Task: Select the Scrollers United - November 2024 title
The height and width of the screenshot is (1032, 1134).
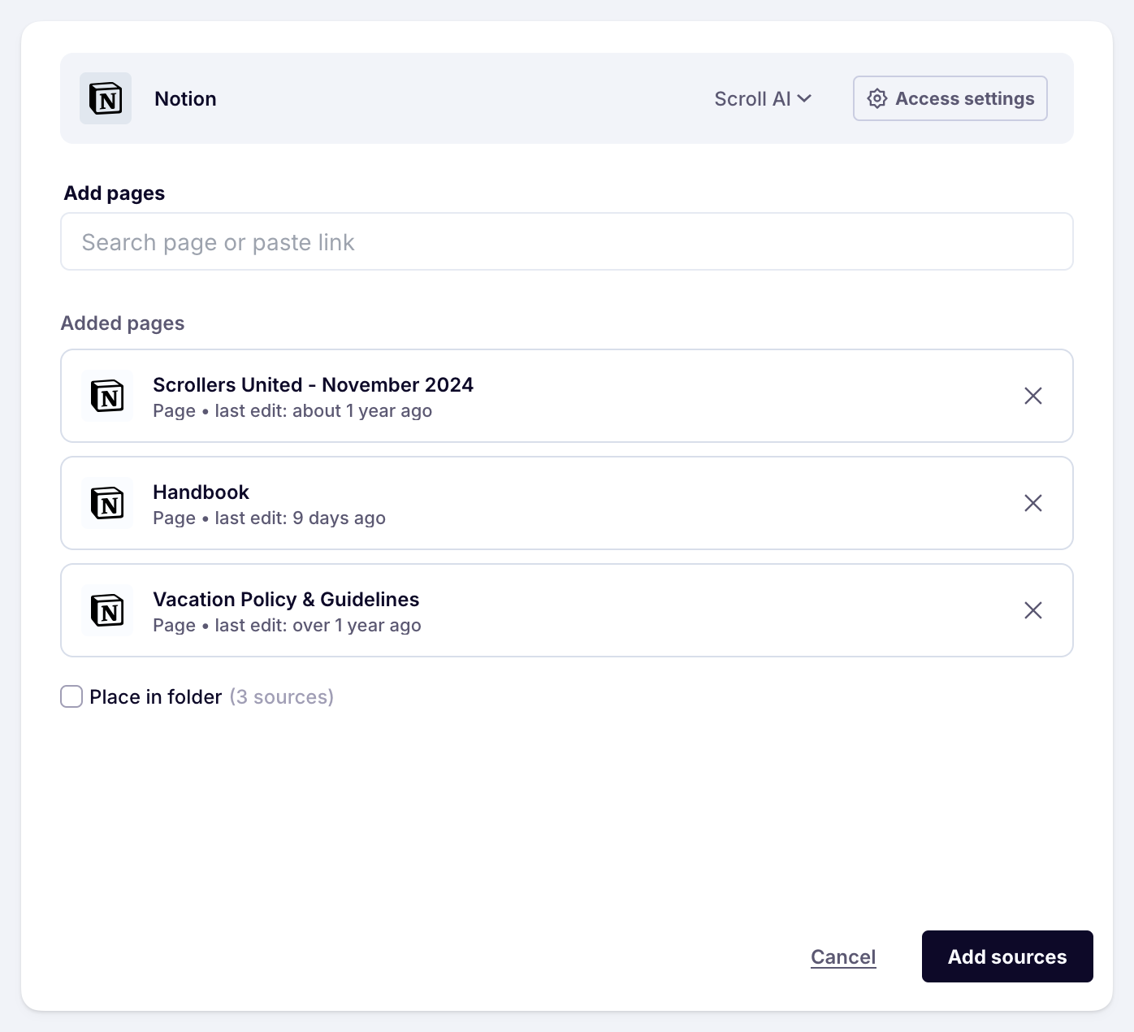Action: (313, 385)
